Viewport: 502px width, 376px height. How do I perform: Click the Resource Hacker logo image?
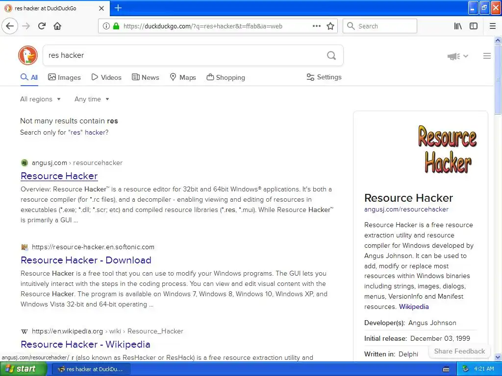point(448,149)
